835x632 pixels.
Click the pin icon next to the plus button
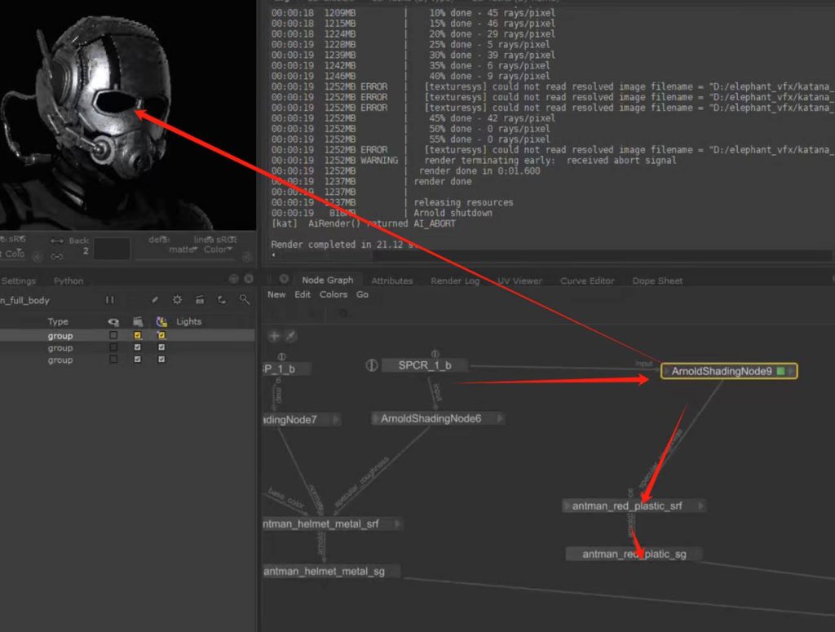pos(290,336)
